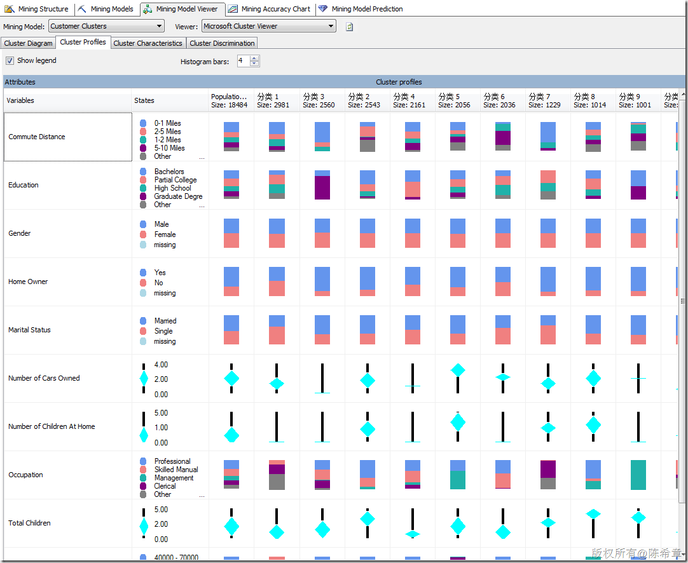Click the Mining Model Viewer tab icon
Viewport: 688px width, 563px height.
(x=148, y=9)
